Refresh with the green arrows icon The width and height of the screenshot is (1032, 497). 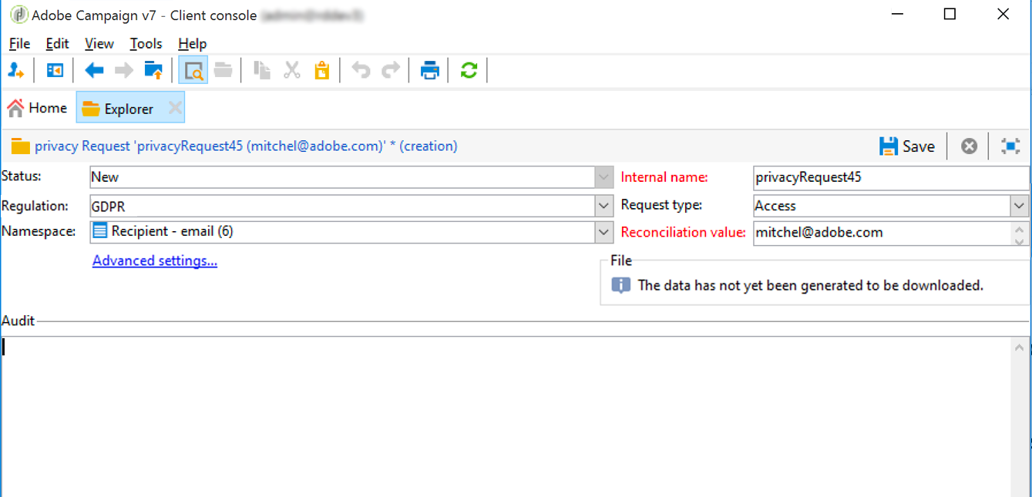[x=469, y=71]
